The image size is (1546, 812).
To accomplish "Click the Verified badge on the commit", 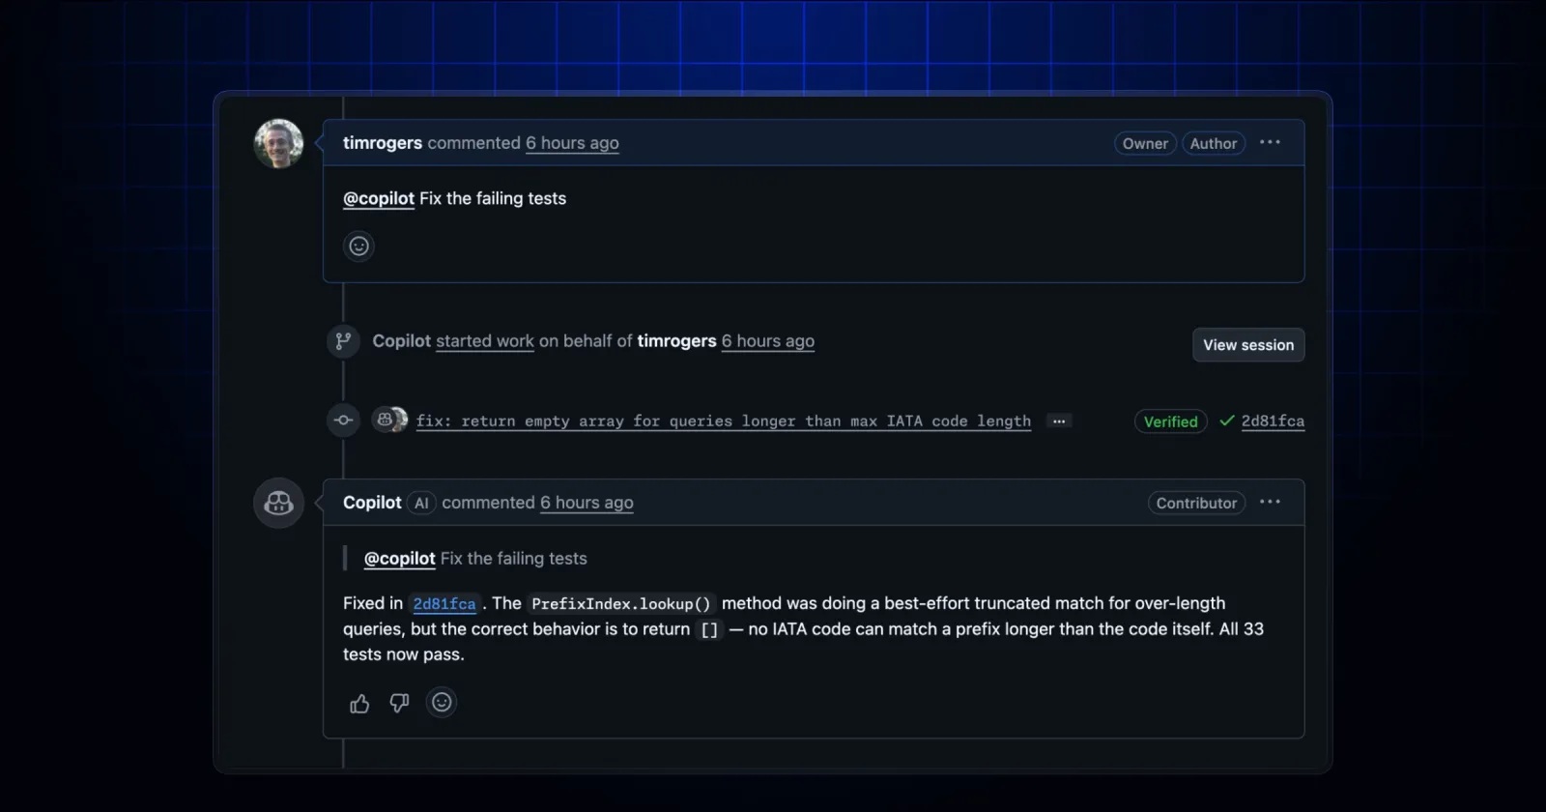I will (1170, 421).
